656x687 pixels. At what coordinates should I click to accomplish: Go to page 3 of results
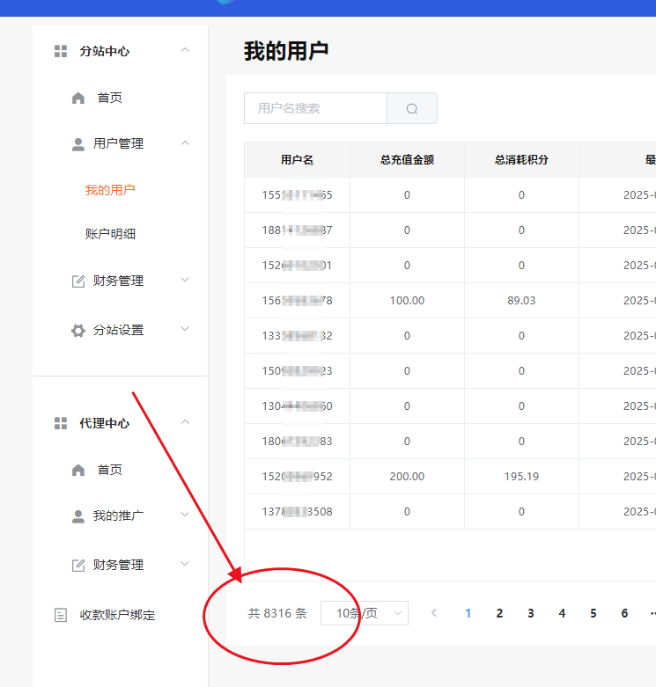[531, 613]
